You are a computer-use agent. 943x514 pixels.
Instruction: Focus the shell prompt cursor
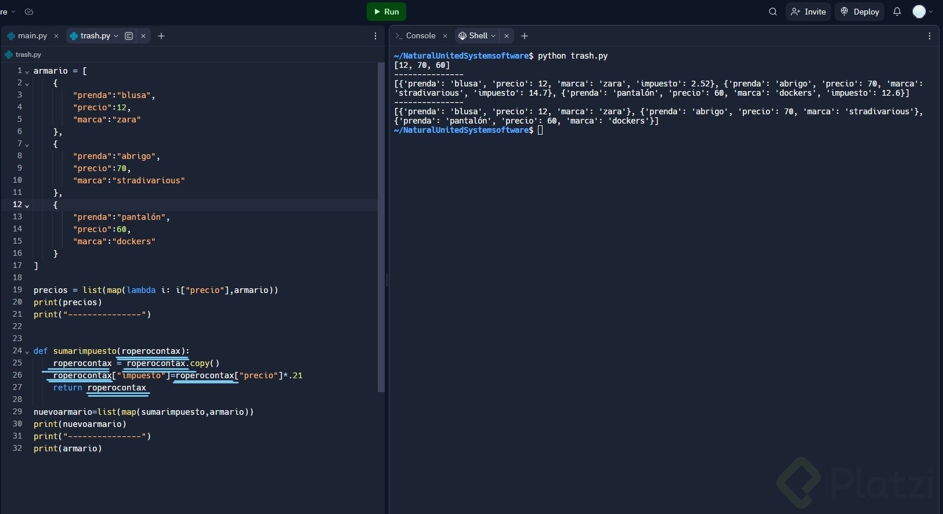point(540,130)
